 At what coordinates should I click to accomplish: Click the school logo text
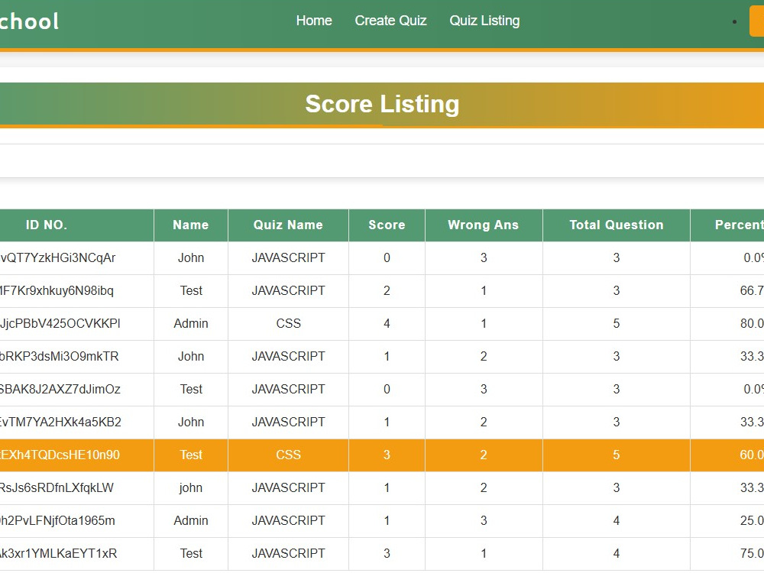pos(29,21)
